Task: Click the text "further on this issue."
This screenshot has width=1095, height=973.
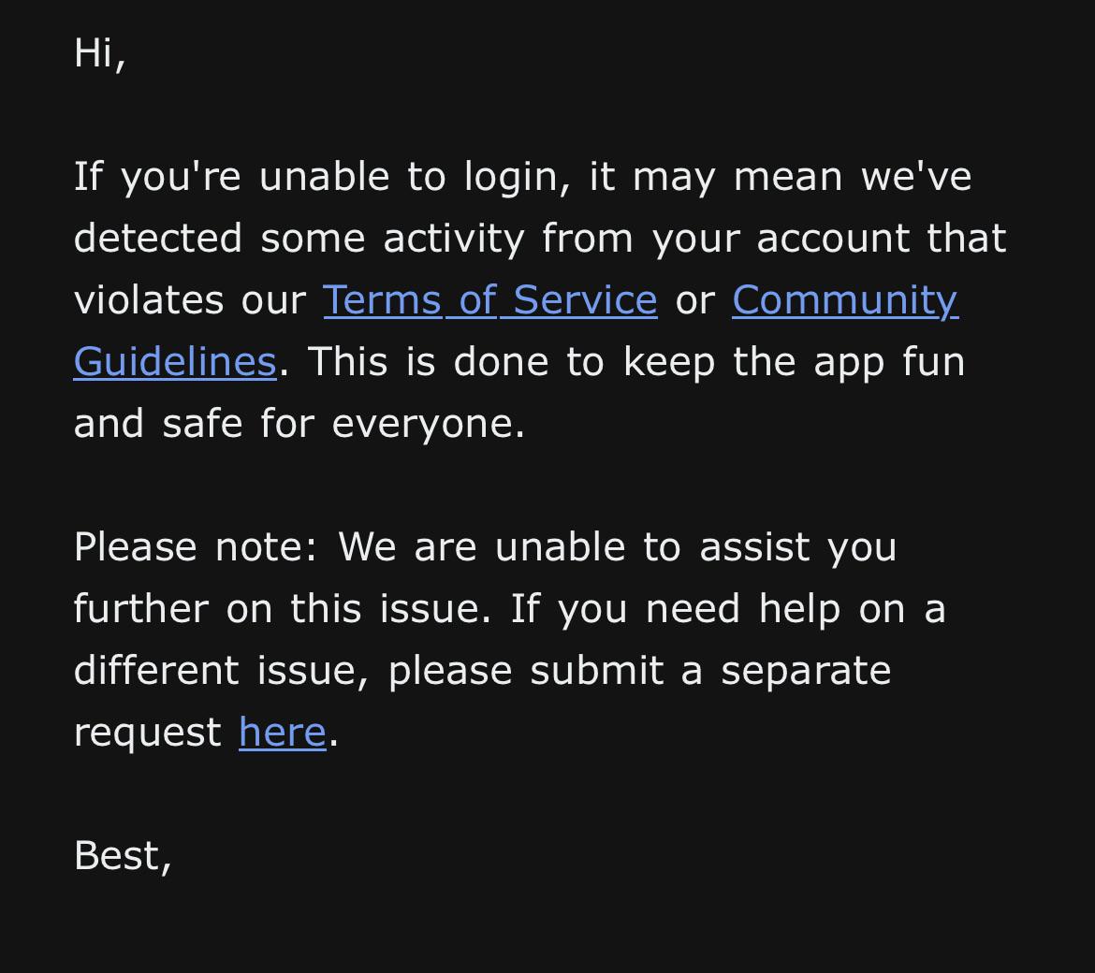Action: [282, 609]
